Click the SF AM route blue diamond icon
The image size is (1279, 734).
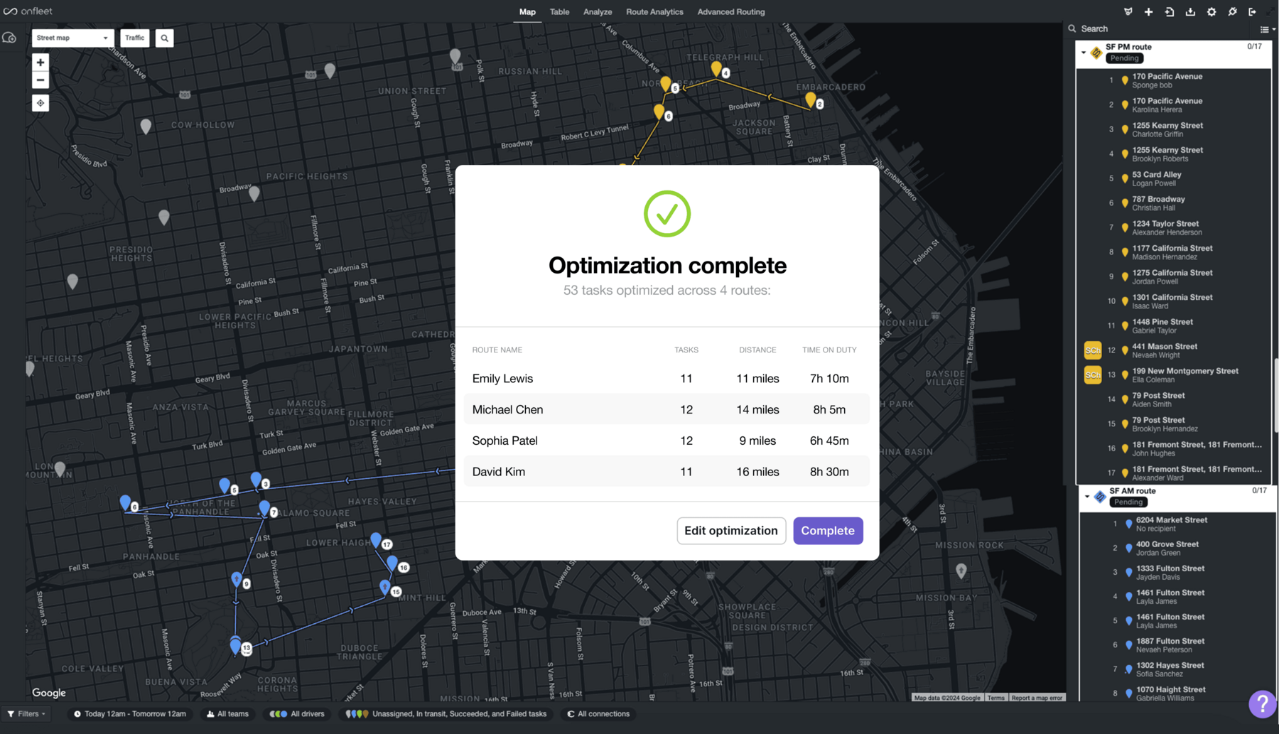click(1100, 497)
